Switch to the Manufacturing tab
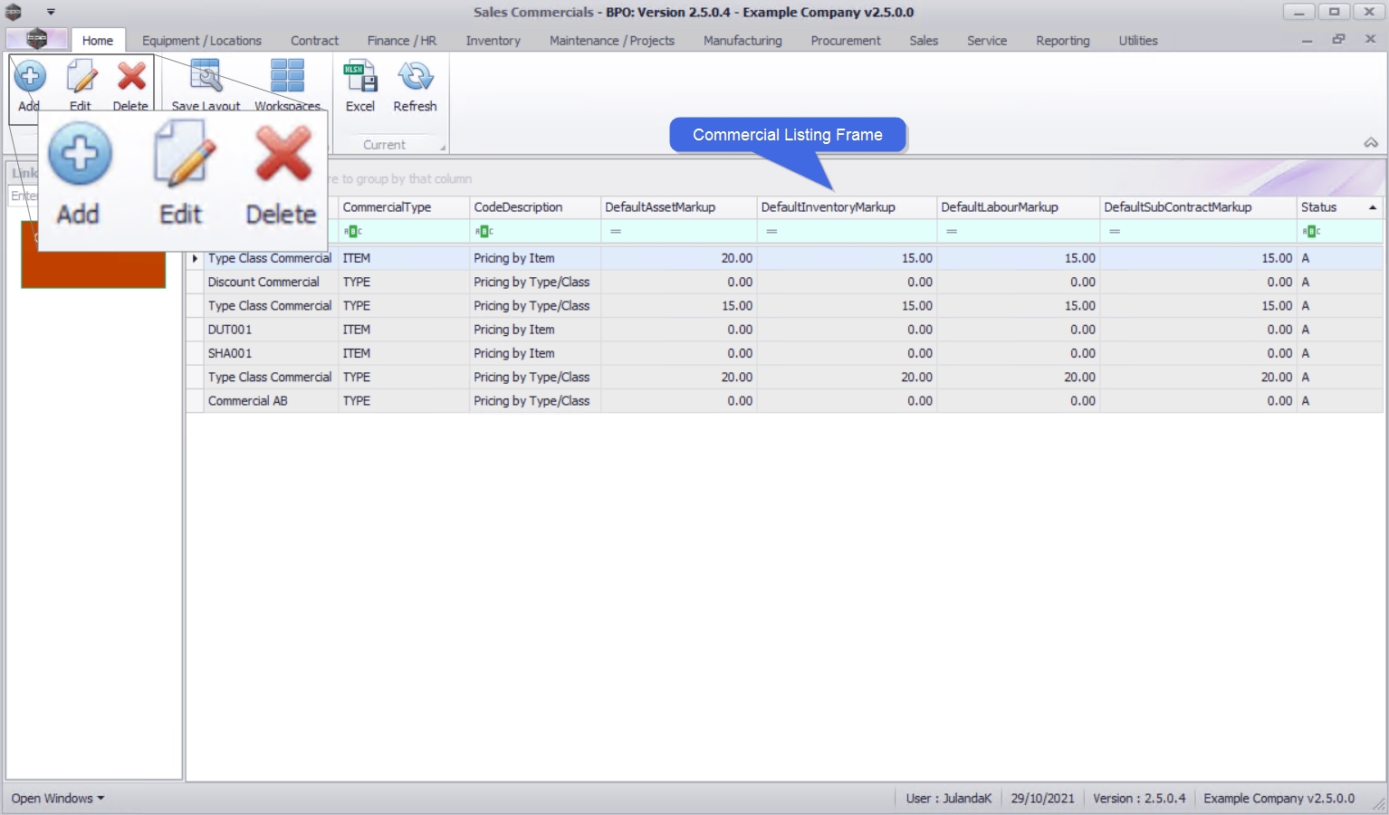This screenshot has width=1389, height=815. [x=742, y=41]
